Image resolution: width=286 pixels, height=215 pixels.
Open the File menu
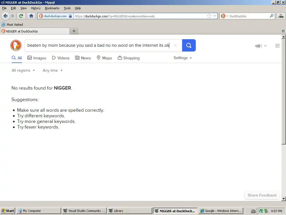point(4,8)
